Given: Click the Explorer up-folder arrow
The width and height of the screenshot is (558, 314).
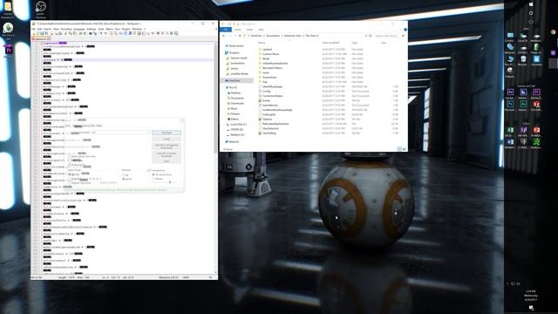Looking at the screenshot, I should click(x=240, y=36).
